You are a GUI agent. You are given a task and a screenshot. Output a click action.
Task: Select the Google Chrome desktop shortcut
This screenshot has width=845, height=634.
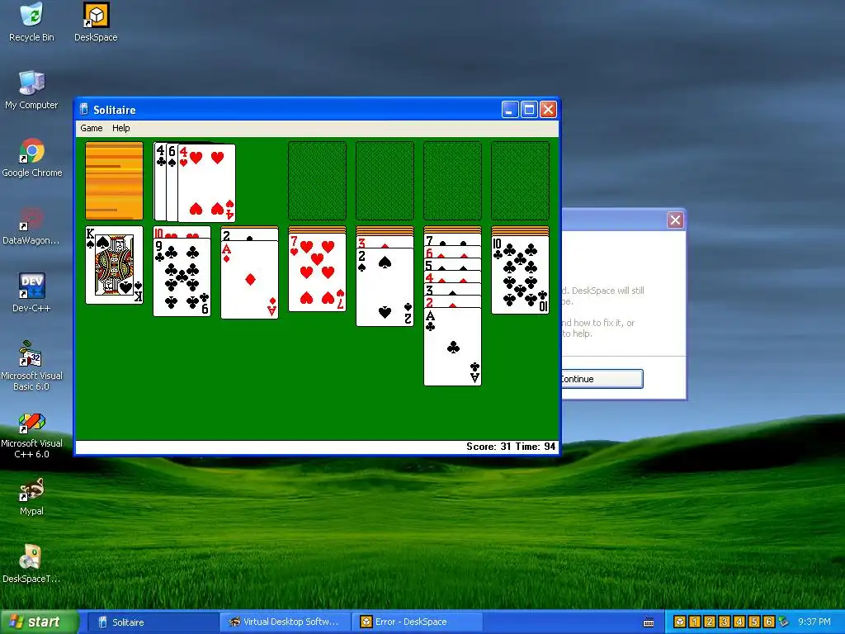32,158
